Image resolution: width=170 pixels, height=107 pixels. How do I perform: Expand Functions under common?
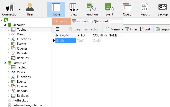(x=9, y=77)
